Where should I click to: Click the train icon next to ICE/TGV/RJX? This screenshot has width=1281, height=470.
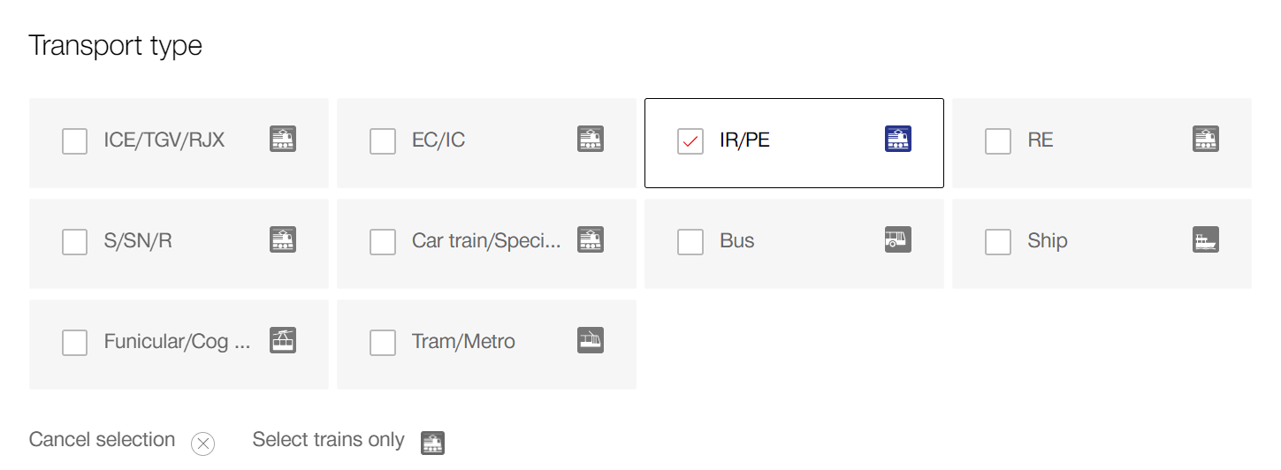pos(283,139)
